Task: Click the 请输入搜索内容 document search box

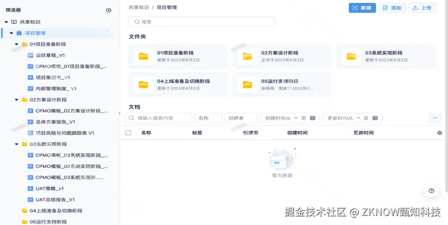Action: click(x=158, y=118)
